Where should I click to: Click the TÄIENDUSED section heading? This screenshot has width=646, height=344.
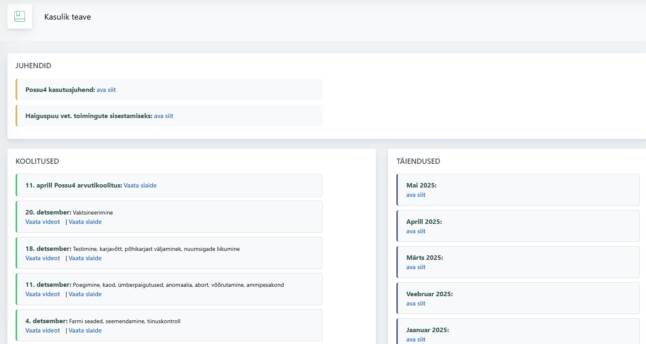pyautogui.click(x=418, y=161)
